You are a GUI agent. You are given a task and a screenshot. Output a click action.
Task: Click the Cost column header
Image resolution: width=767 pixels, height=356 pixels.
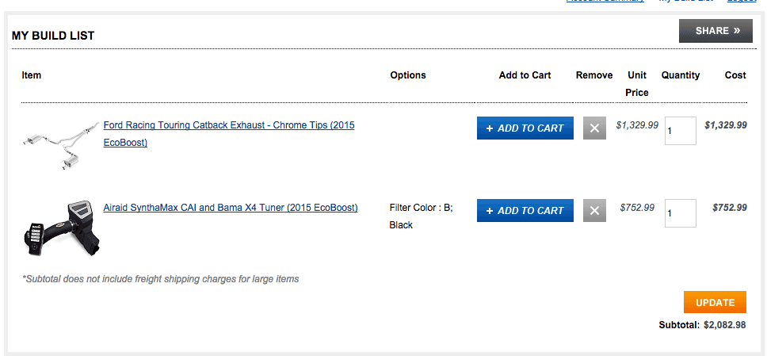coord(735,75)
